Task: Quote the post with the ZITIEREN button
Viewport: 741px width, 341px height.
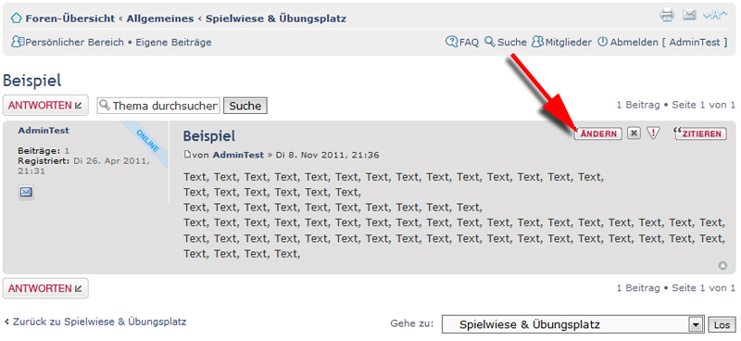Action: 699,133
